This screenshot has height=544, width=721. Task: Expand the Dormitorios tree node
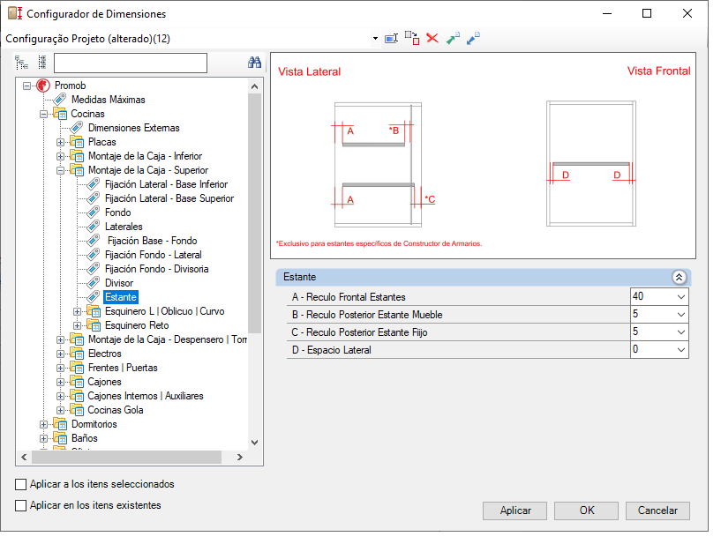pyautogui.click(x=43, y=425)
